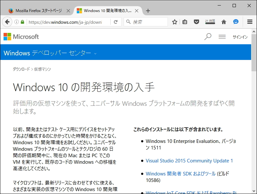257x194 pixels.
Task: Open a new tab with plus button
Action: 148,11
